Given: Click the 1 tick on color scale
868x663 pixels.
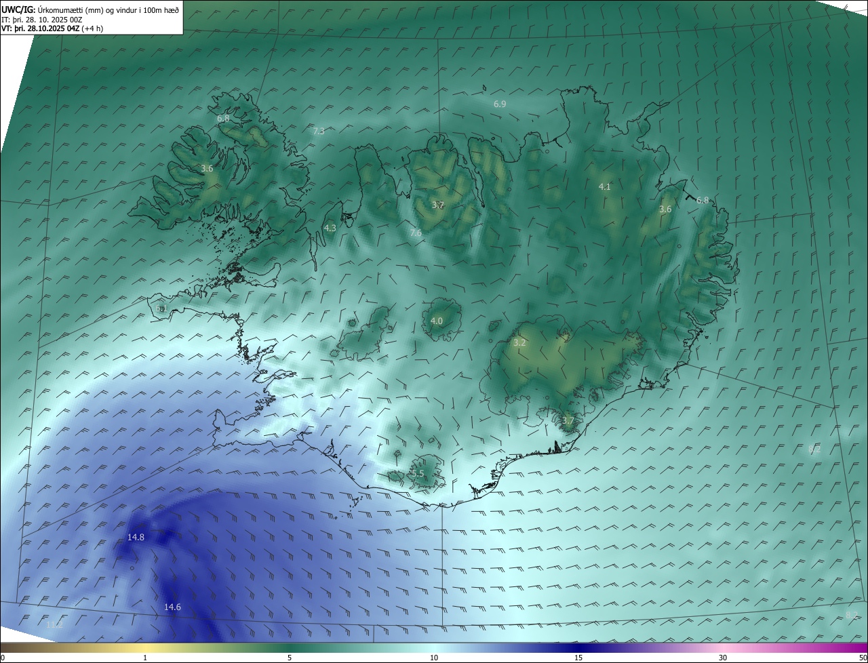Looking at the screenshot, I should [145, 658].
